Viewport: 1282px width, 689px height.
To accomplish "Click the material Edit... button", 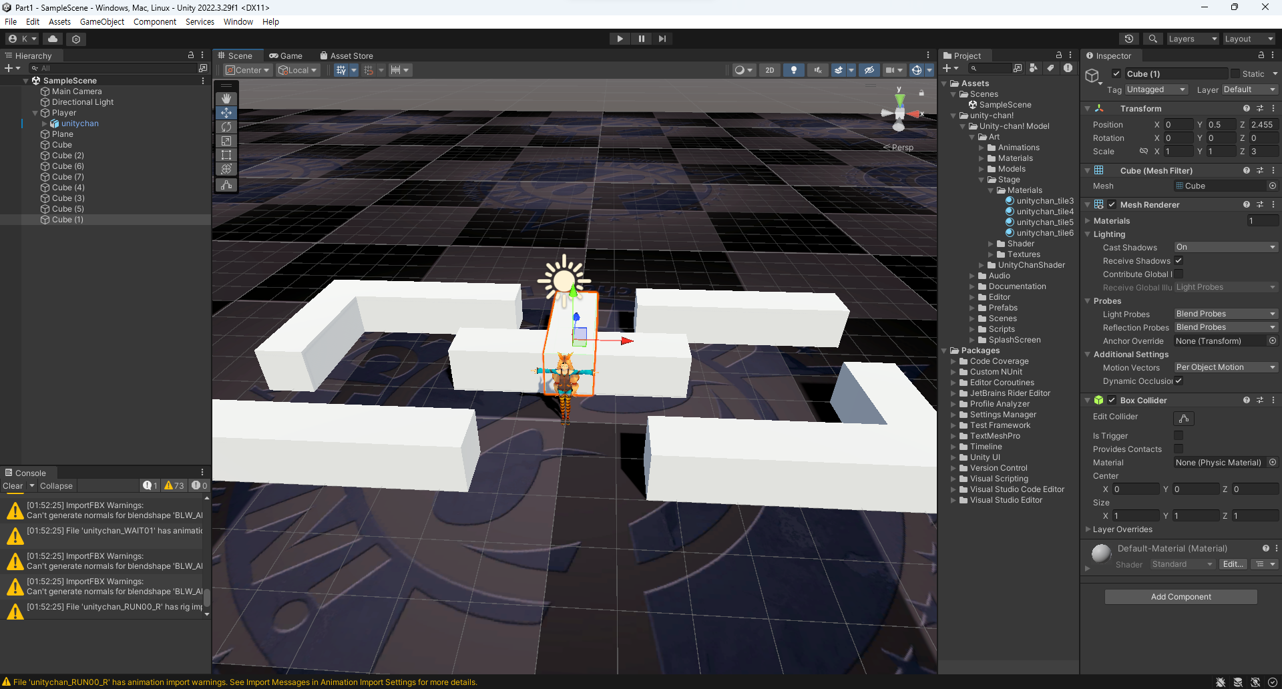I will tap(1233, 564).
